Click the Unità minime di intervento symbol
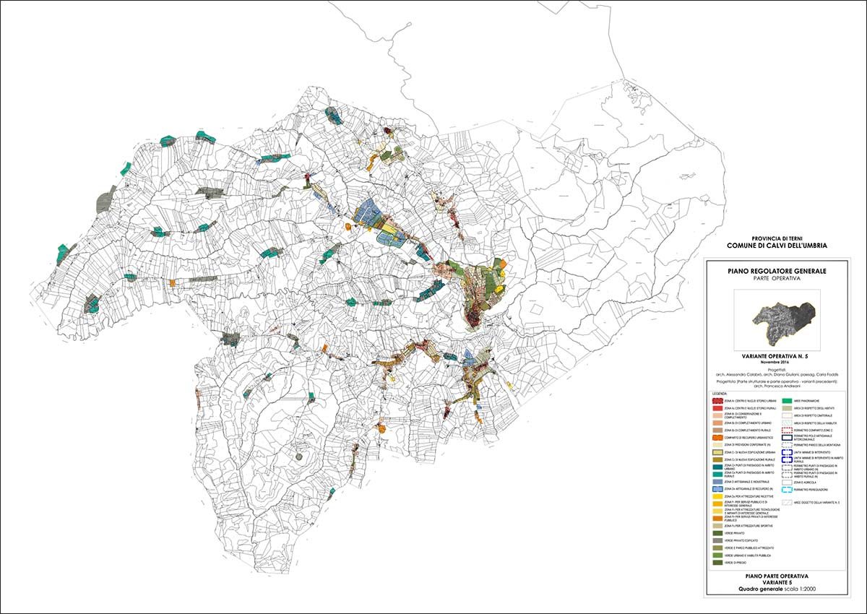Viewport: 867px width, 614px height. click(x=787, y=452)
